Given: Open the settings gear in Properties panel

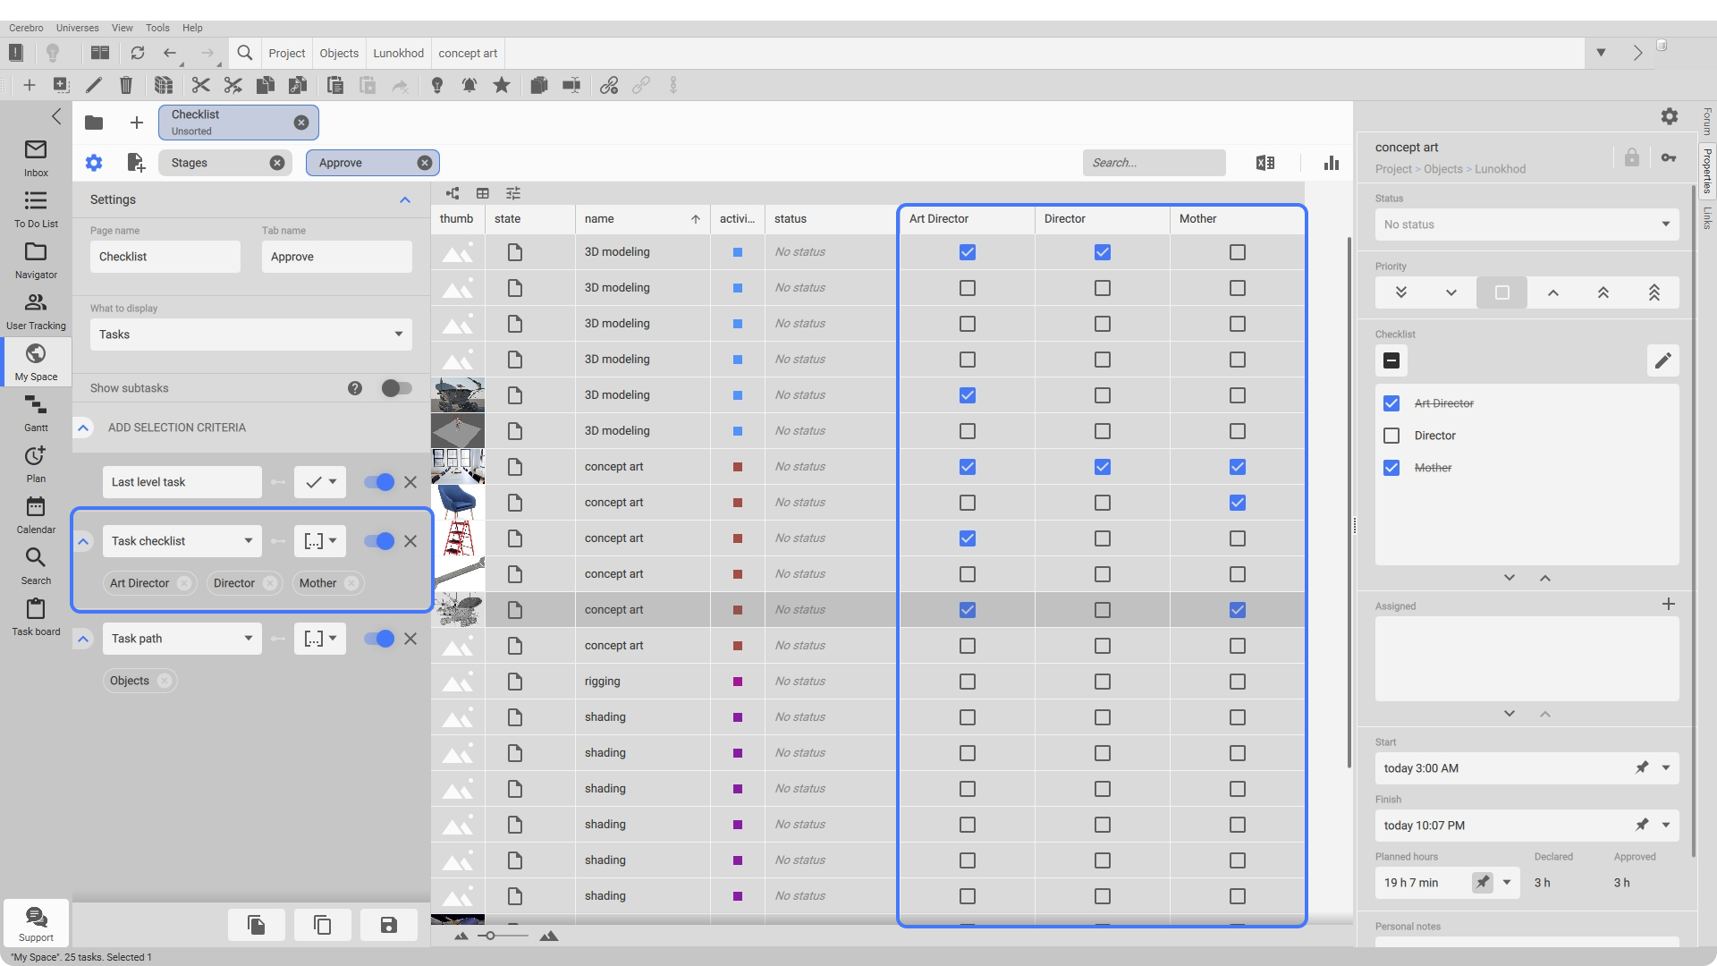Looking at the screenshot, I should click(1670, 116).
